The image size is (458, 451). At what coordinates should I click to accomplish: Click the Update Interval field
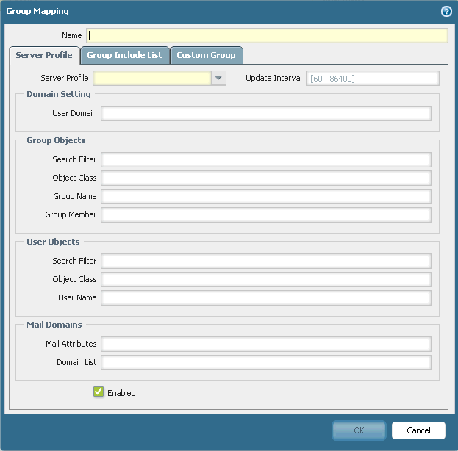point(372,79)
